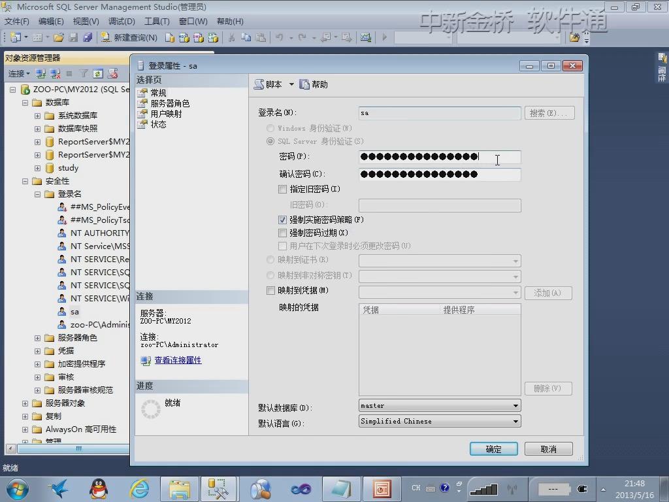This screenshot has width=669, height=502.
Task: Click the Copy icon in main toolbar
Action: click(x=246, y=37)
